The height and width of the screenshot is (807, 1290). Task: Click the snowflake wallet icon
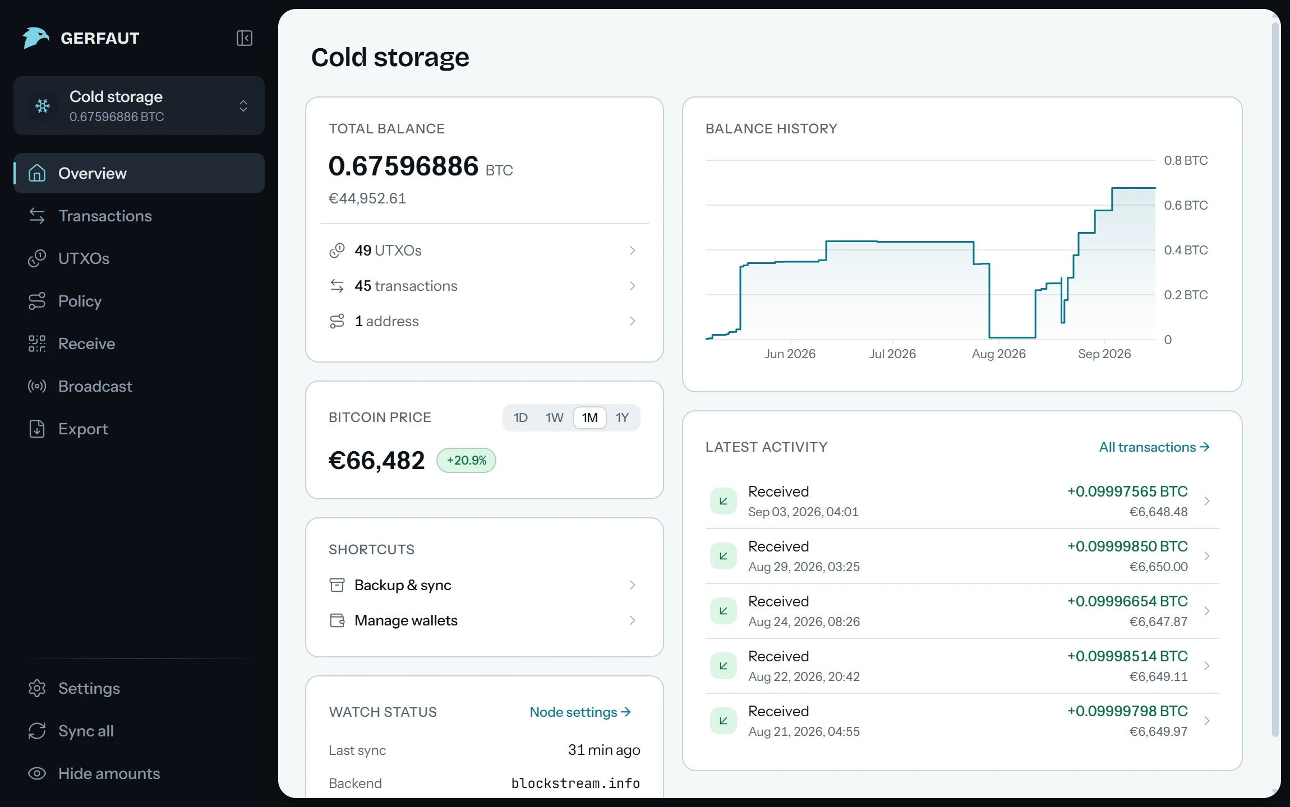pyautogui.click(x=43, y=106)
